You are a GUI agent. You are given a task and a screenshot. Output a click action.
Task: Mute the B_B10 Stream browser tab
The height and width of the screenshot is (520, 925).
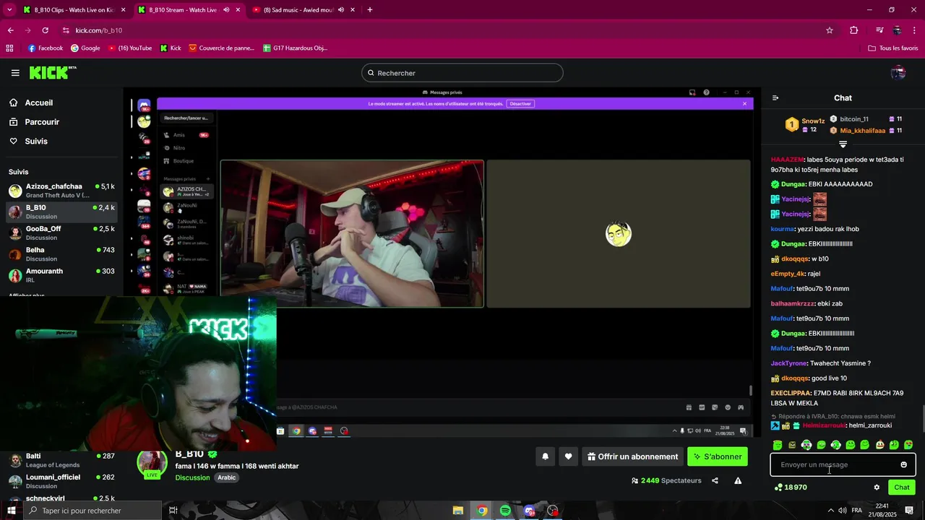point(226,10)
